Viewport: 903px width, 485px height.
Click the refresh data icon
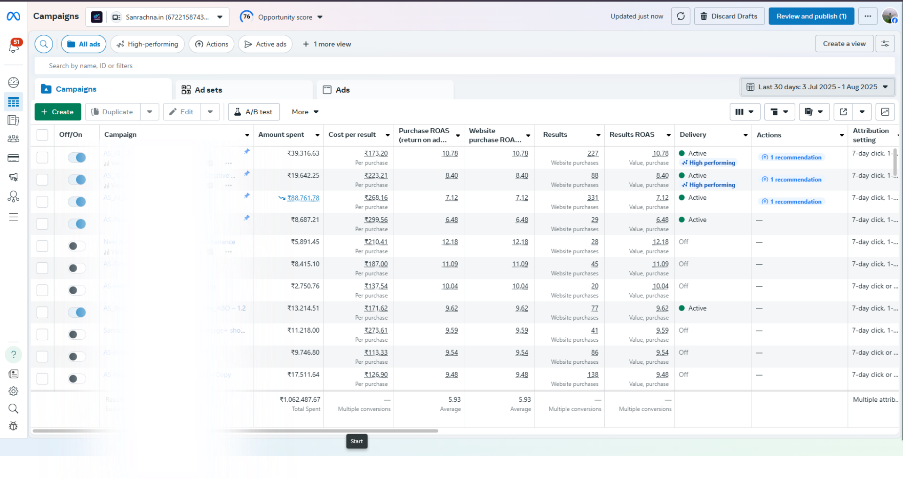pos(681,16)
